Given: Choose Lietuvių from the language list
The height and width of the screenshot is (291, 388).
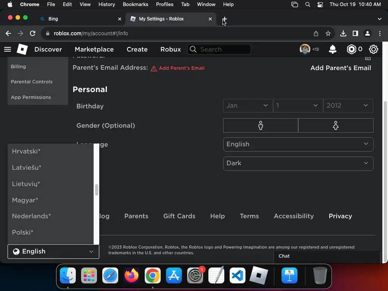Looking at the screenshot, I should pyautogui.click(x=51, y=184).
